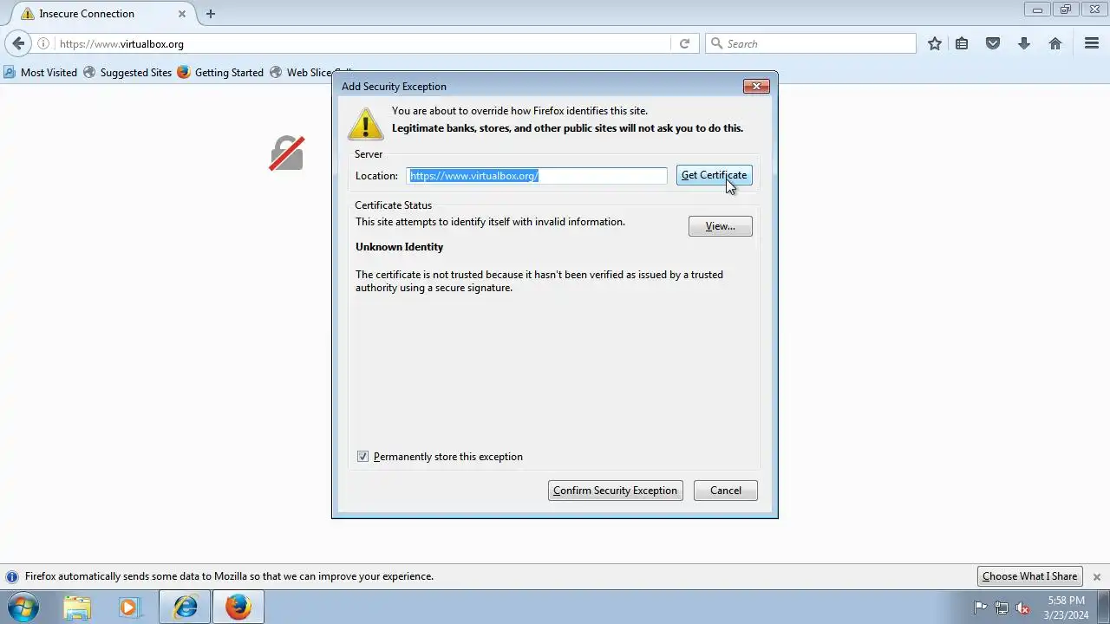Click the Get Certificate button

point(714,175)
